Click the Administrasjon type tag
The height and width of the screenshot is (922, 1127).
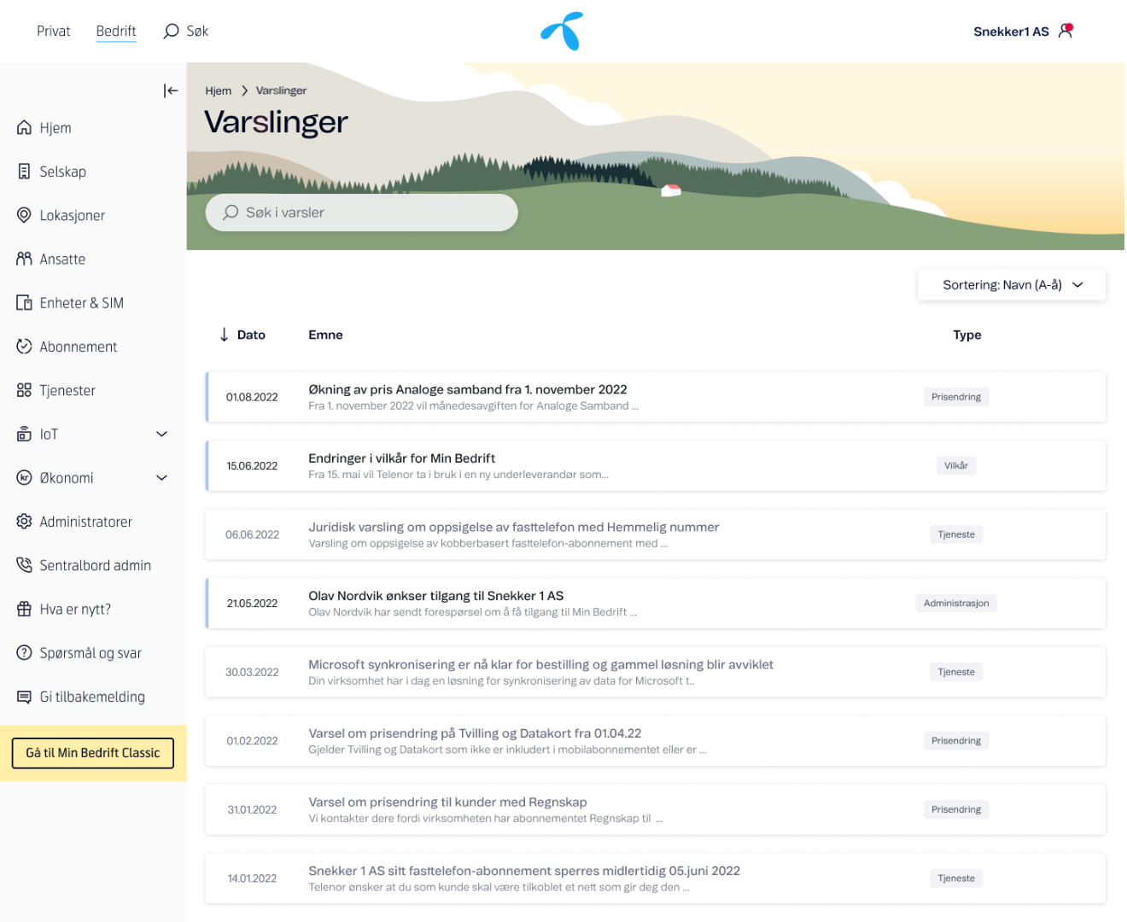tap(956, 603)
